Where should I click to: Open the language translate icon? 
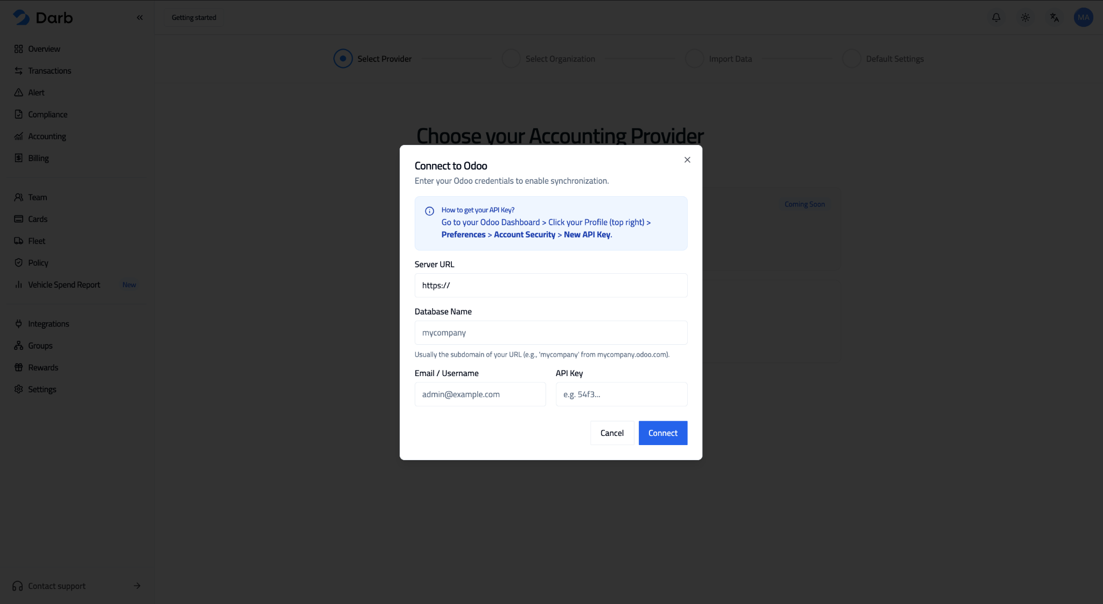(x=1055, y=17)
